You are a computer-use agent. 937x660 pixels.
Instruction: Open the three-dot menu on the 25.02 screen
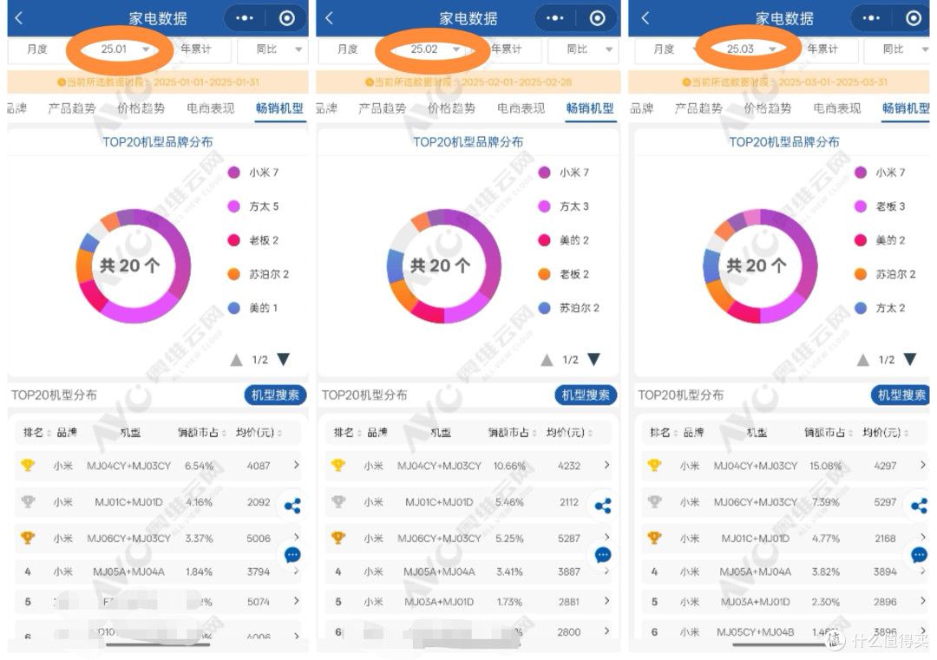click(x=554, y=18)
